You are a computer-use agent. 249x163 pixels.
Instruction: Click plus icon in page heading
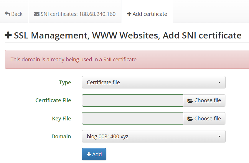(x=8, y=35)
